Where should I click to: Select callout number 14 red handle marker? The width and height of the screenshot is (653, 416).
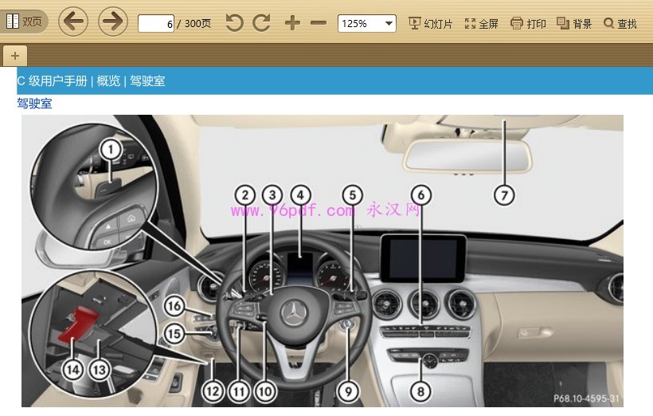pos(73,369)
